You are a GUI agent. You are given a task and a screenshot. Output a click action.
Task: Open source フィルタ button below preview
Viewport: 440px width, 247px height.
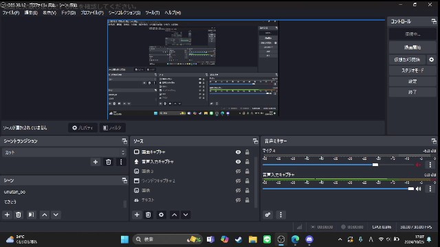(x=112, y=128)
